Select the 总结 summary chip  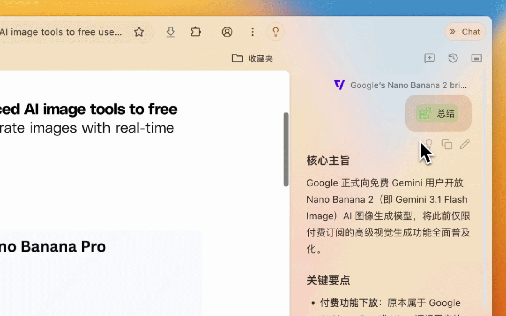(438, 113)
